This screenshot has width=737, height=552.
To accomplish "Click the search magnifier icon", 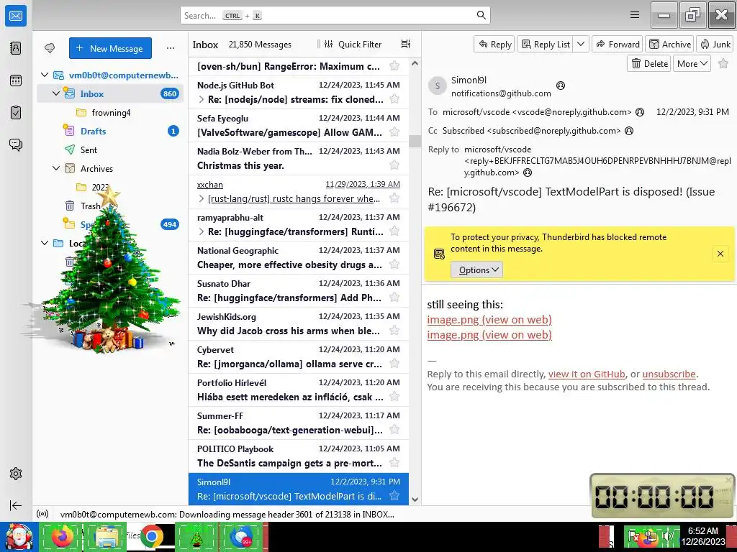I will (x=481, y=15).
